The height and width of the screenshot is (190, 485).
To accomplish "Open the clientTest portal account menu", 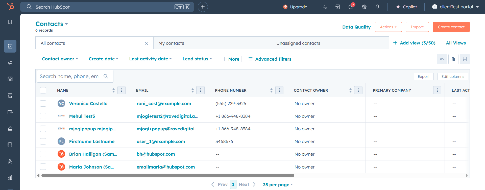I will pyautogui.click(x=456, y=7).
